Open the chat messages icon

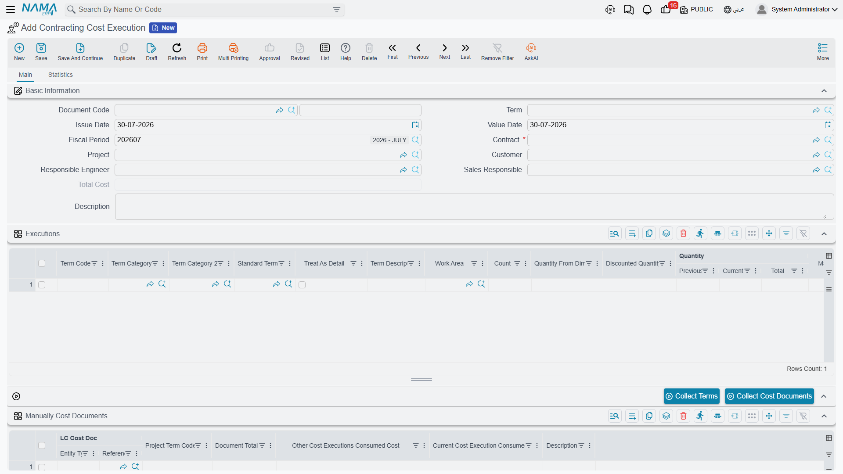click(x=629, y=10)
